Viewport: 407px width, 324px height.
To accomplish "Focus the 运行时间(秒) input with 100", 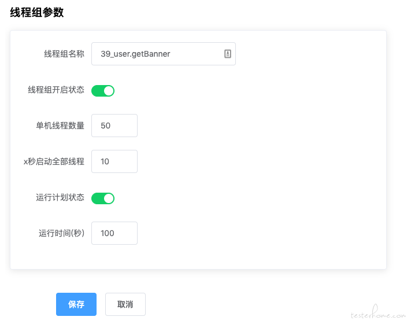I will (114, 233).
